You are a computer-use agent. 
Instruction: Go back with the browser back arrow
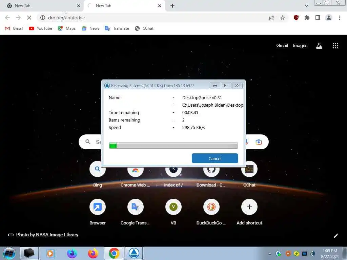click(7, 18)
